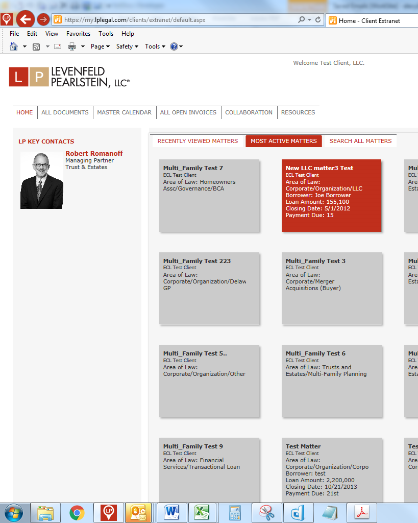Open the Page dropdown in command bar
The image size is (418, 523).
[101, 46]
